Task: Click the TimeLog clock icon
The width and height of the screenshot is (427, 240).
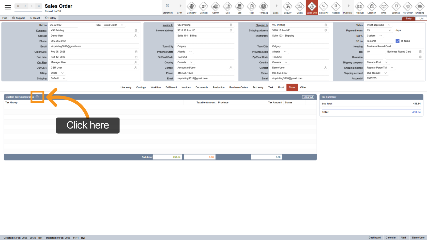Action: pyautogui.click(x=264, y=7)
